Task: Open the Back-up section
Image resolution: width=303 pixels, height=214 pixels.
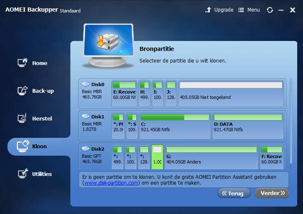Action: 36,91
